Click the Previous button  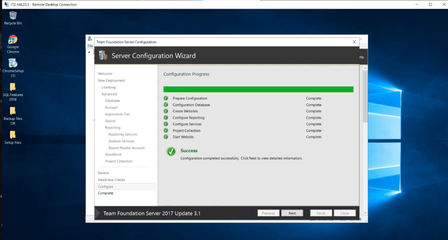click(x=268, y=213)
